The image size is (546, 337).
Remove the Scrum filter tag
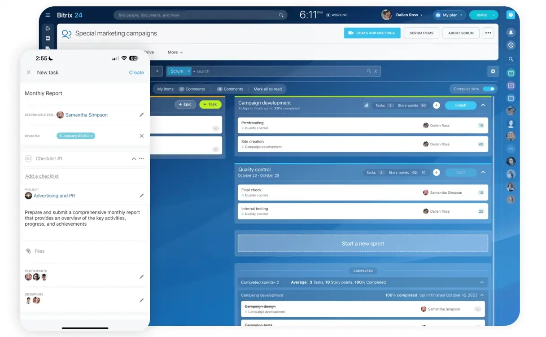[188, 71]
